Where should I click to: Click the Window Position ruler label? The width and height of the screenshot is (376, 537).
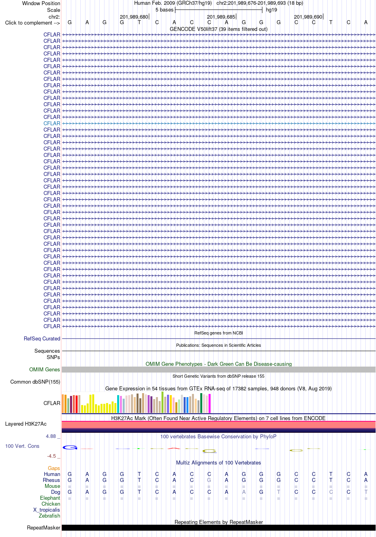pyautogui.click(x=41, y=3)
